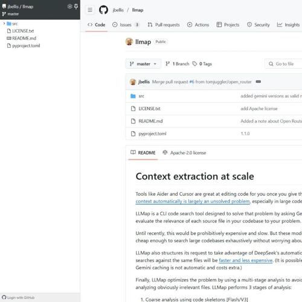The height and width of the screenshot is (302, 302).
Task: Select the Apache-2.0 license tab
Action: tap(184, 153)
